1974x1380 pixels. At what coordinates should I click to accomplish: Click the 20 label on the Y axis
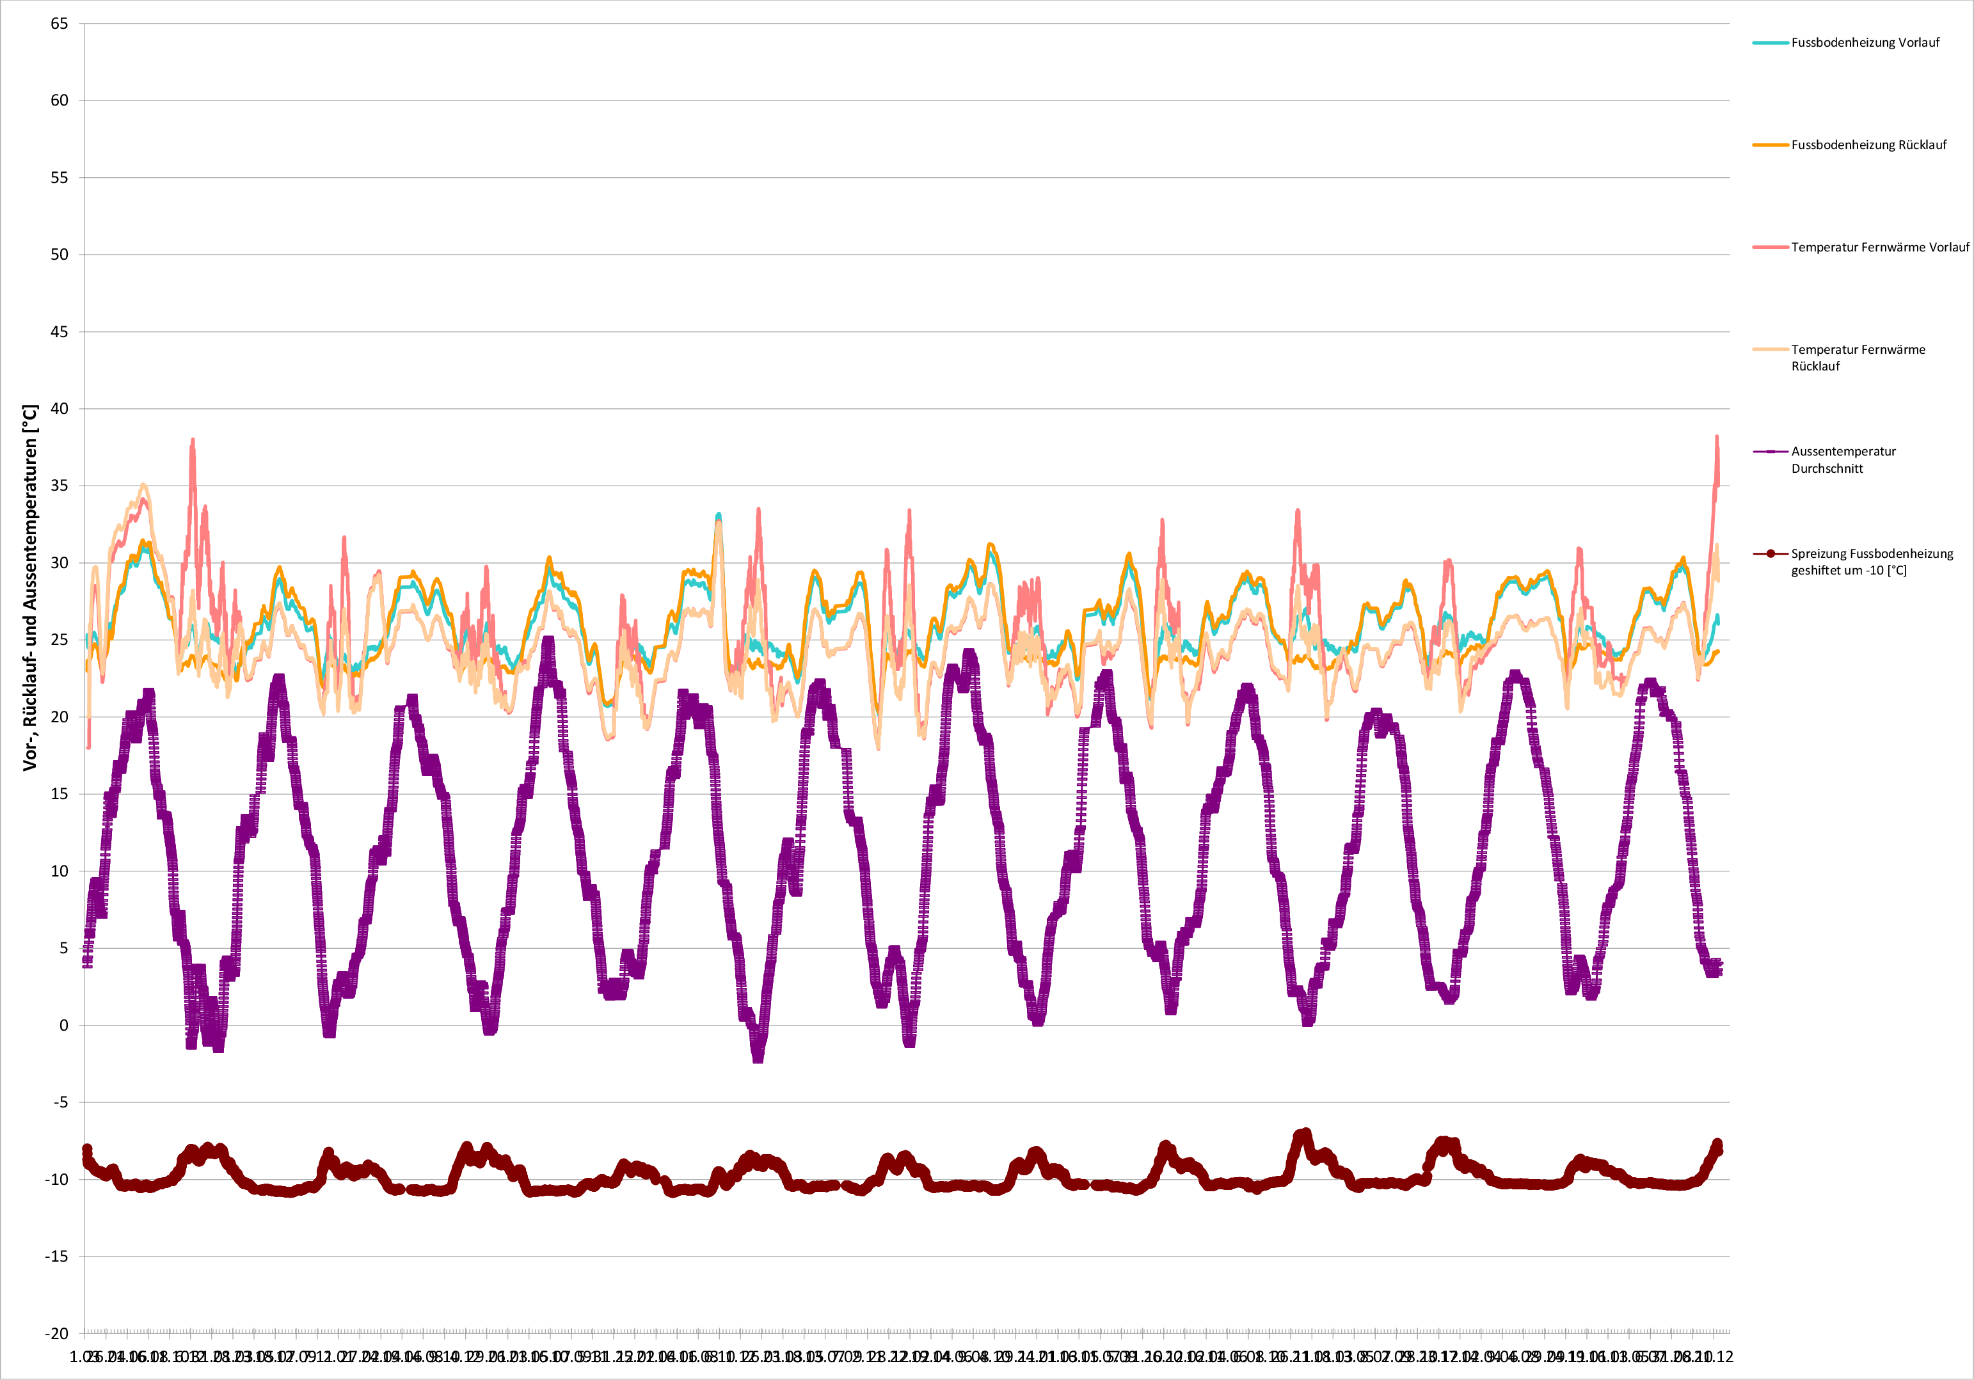coord(60,716)
